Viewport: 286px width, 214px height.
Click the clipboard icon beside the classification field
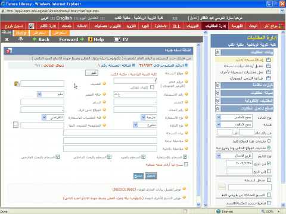click(x=17, y=84)
